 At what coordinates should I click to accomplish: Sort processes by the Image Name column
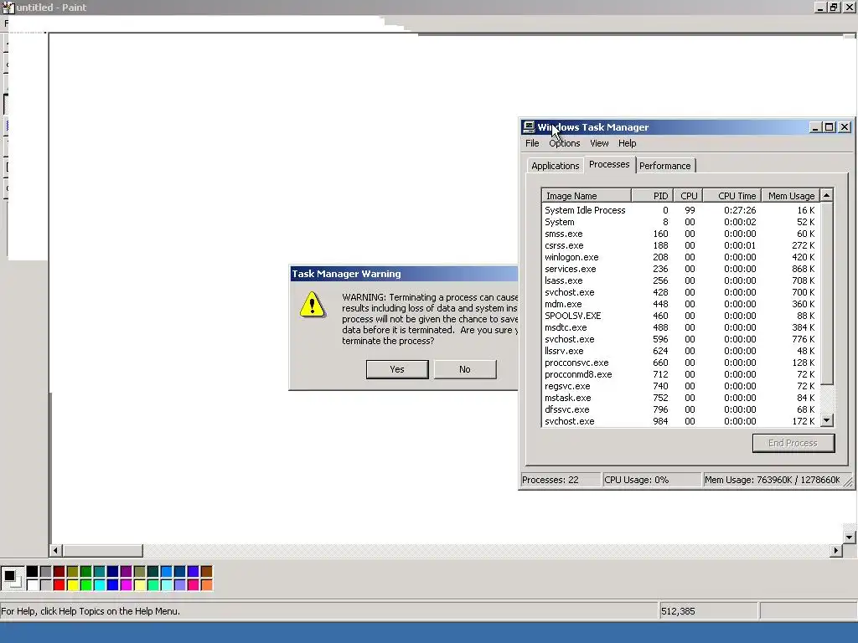point(586,196)
